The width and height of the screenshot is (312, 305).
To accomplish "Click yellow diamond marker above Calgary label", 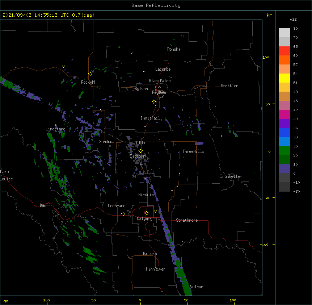I will [x=147, y=213].
